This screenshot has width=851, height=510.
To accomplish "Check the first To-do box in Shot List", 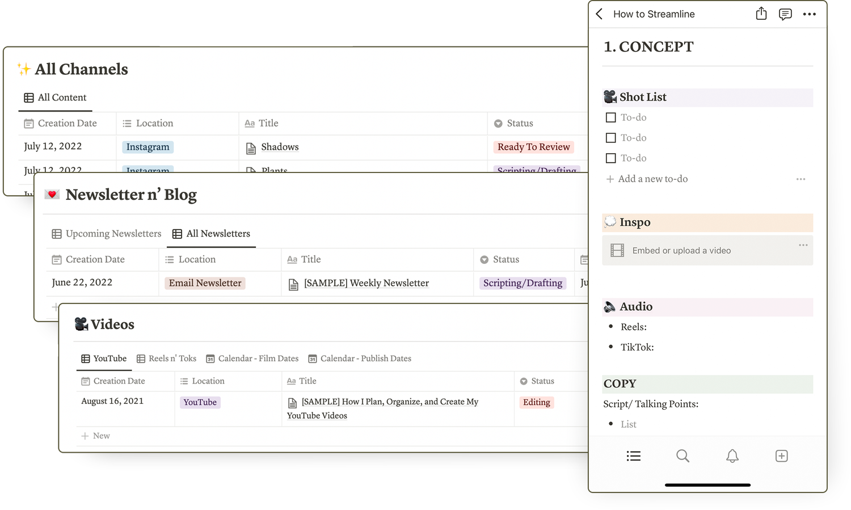I will [x=611, y=117].
